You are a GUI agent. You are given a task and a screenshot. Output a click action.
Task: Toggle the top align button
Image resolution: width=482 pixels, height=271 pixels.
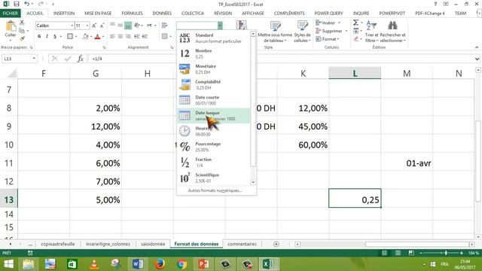(112, 25)
